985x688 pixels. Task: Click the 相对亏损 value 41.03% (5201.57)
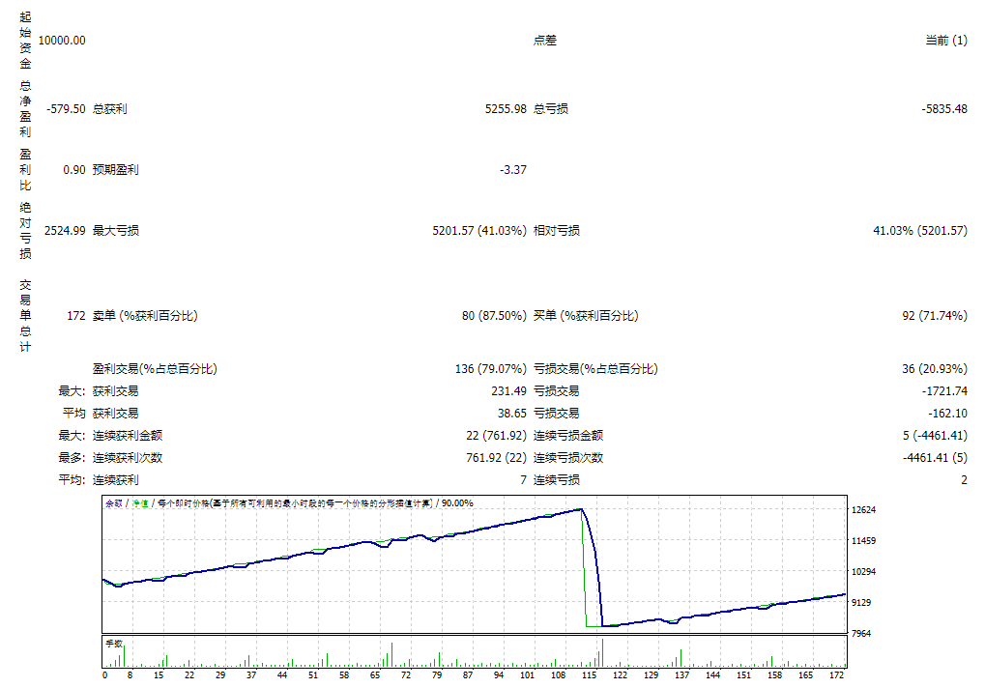[x=920, y=230]
